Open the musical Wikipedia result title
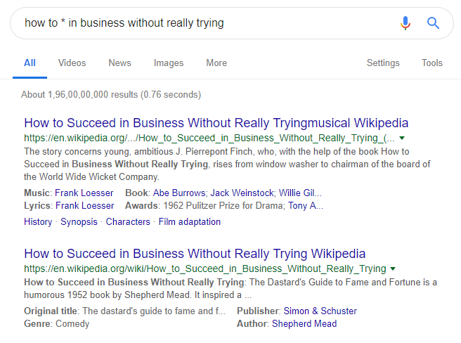 pyautogui.click(x=216, y=123)
